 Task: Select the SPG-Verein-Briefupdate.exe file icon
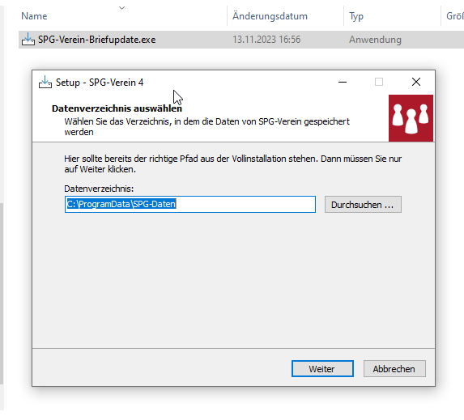pos(28,40)
